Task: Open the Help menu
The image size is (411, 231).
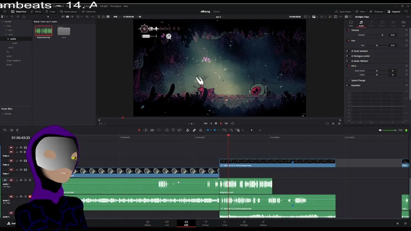Action: pyautogui.click(x=126, y=6)
